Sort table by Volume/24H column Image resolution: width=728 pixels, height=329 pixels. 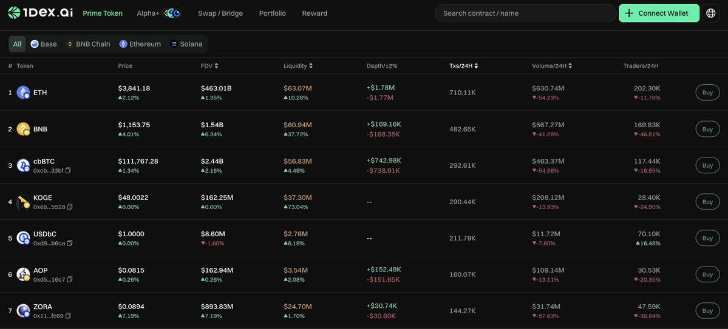tap(552, 66)
